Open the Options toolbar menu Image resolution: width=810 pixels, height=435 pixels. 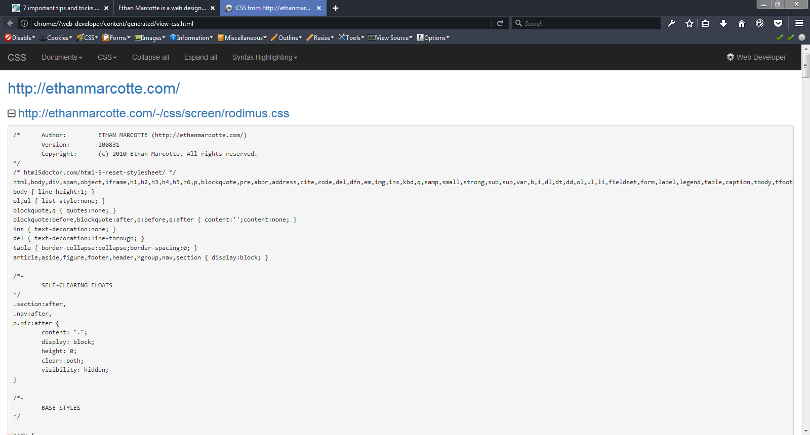433,38
